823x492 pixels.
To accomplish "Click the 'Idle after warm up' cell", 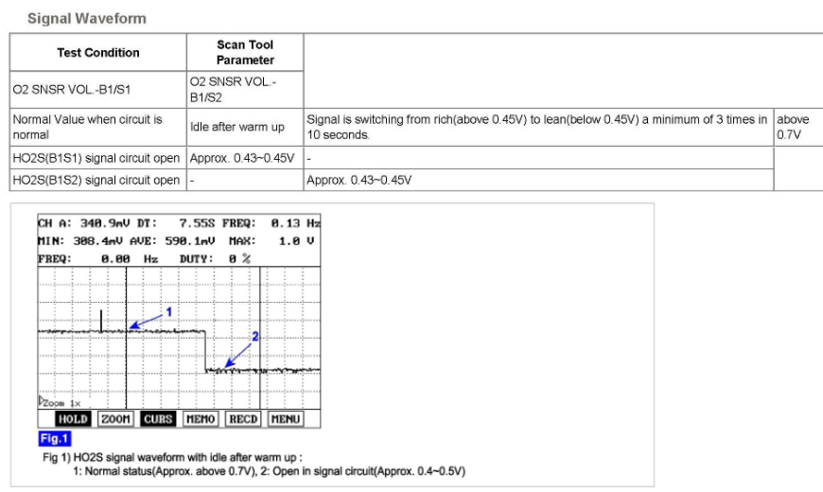I will 245,127.
